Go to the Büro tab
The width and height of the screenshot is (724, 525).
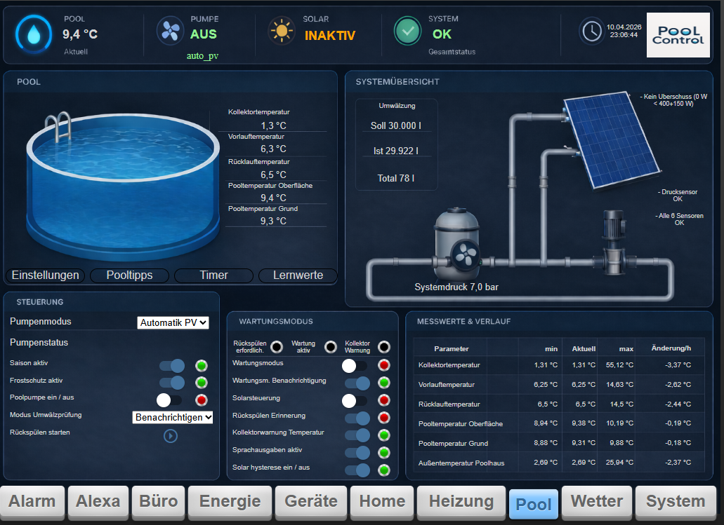tap(159, 501)
